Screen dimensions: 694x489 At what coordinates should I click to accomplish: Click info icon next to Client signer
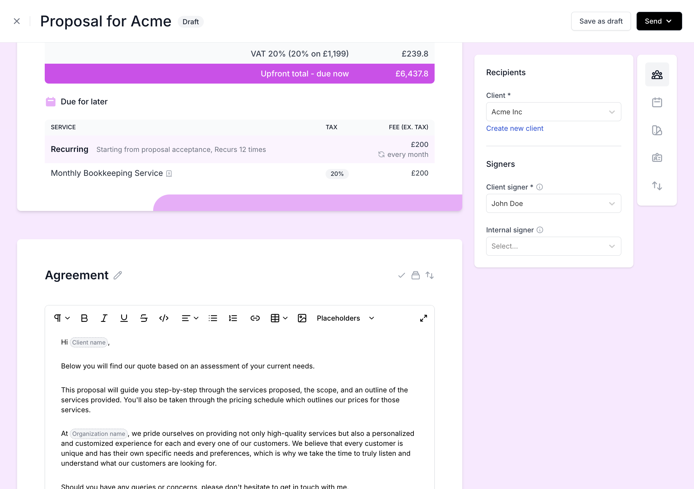click(x=540, y=187)
